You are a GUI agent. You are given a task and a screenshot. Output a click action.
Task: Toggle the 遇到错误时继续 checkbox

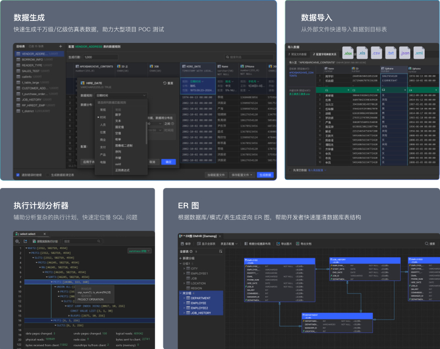point(18,175)
